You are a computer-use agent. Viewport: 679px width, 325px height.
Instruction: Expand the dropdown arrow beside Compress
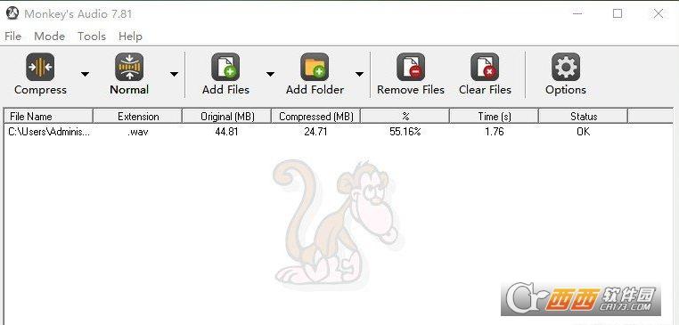(x=86, y=75)
